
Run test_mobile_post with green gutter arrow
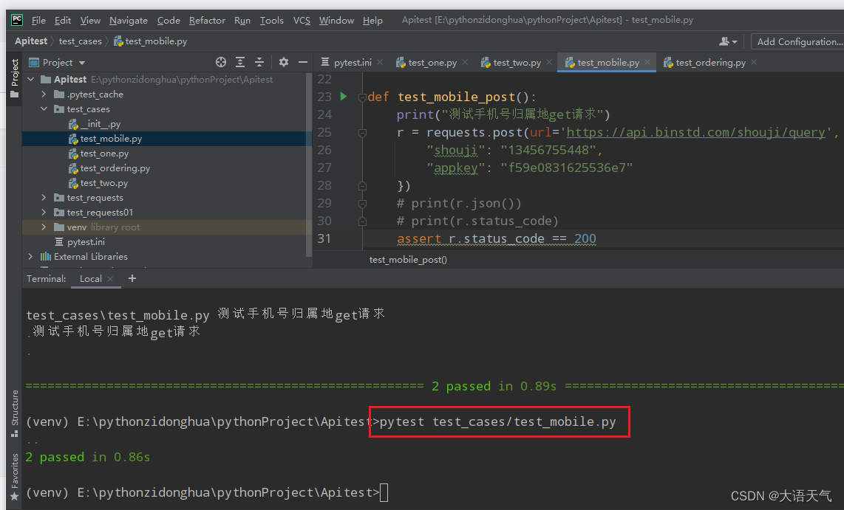(x=344, y=97)
